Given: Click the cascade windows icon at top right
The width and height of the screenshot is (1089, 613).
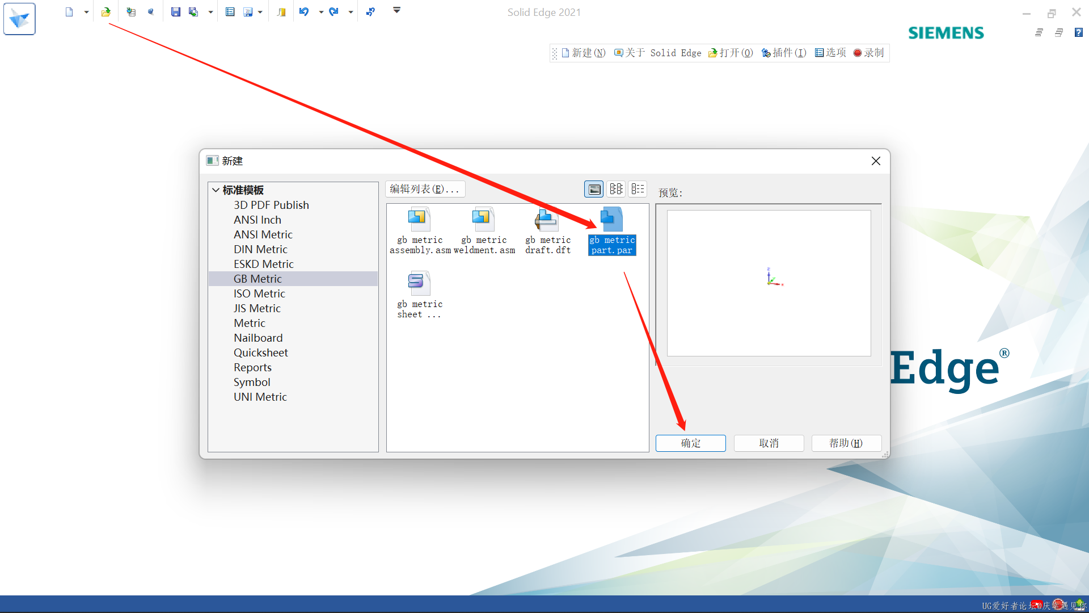Looking at the screenshot, I should (x=1039, y=32).
